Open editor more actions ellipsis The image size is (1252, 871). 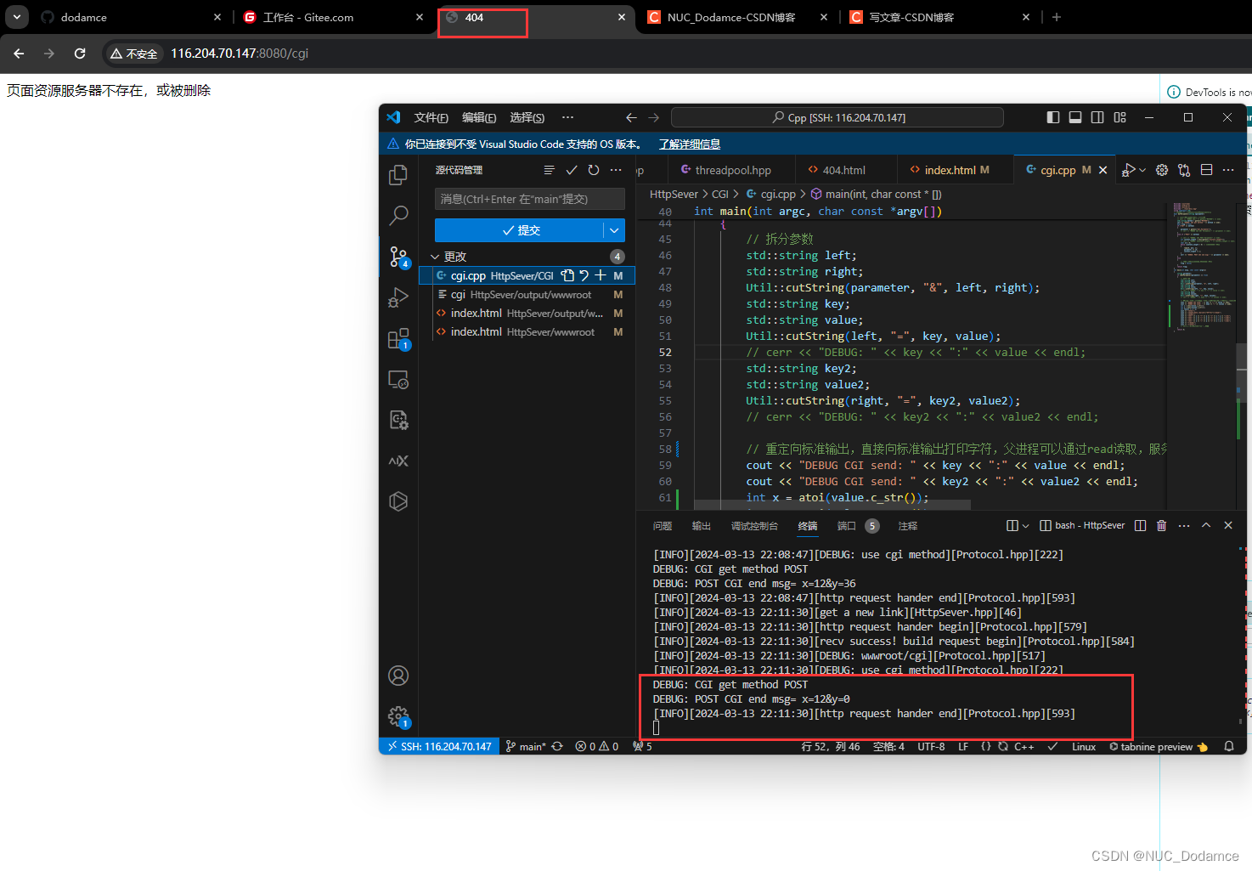pos(1228,170)
